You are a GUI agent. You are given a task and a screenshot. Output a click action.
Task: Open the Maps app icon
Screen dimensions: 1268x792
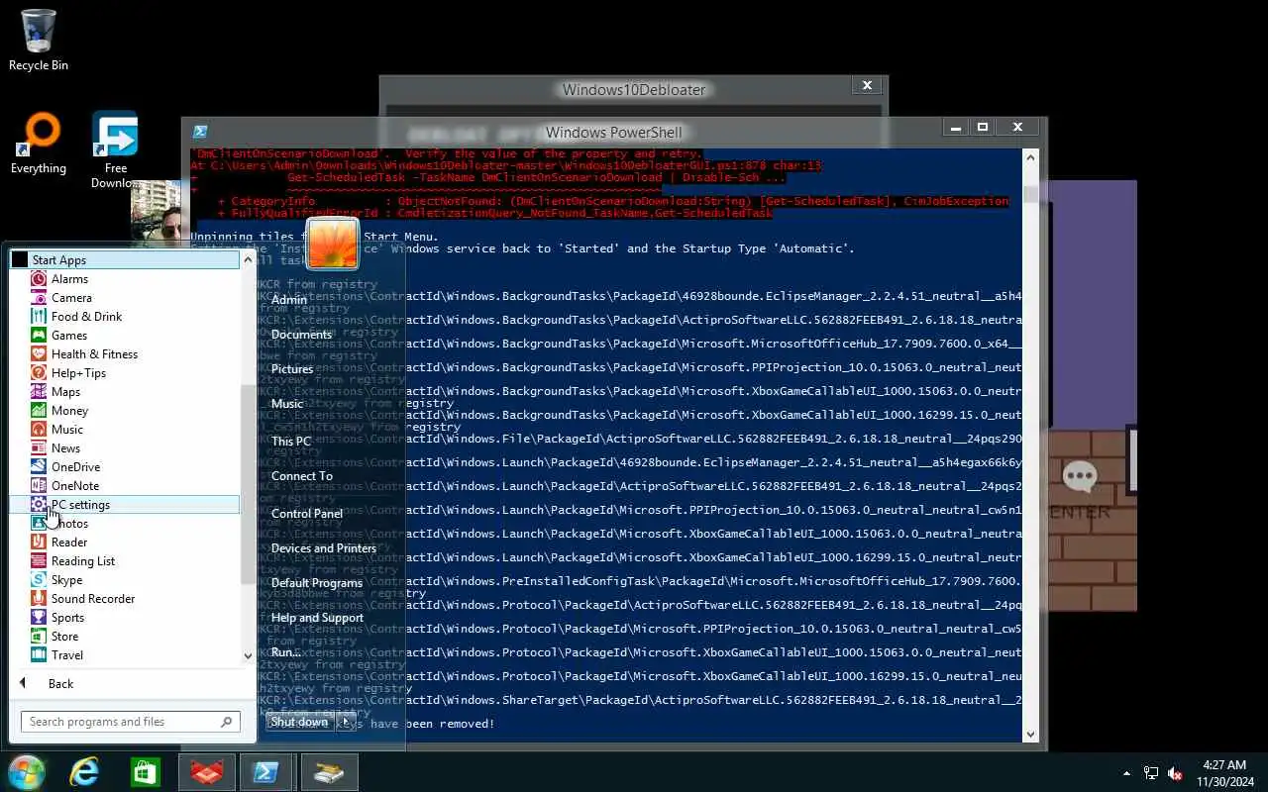pos(39,392)
